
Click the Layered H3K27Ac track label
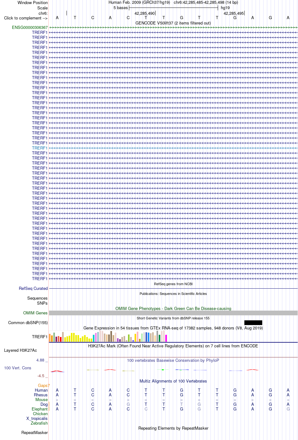[20, 350]
